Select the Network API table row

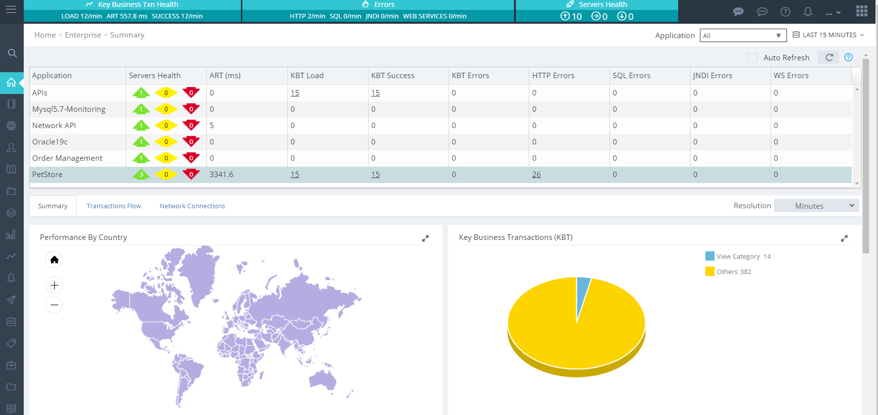pyautogui.click(x=54, y=126)
